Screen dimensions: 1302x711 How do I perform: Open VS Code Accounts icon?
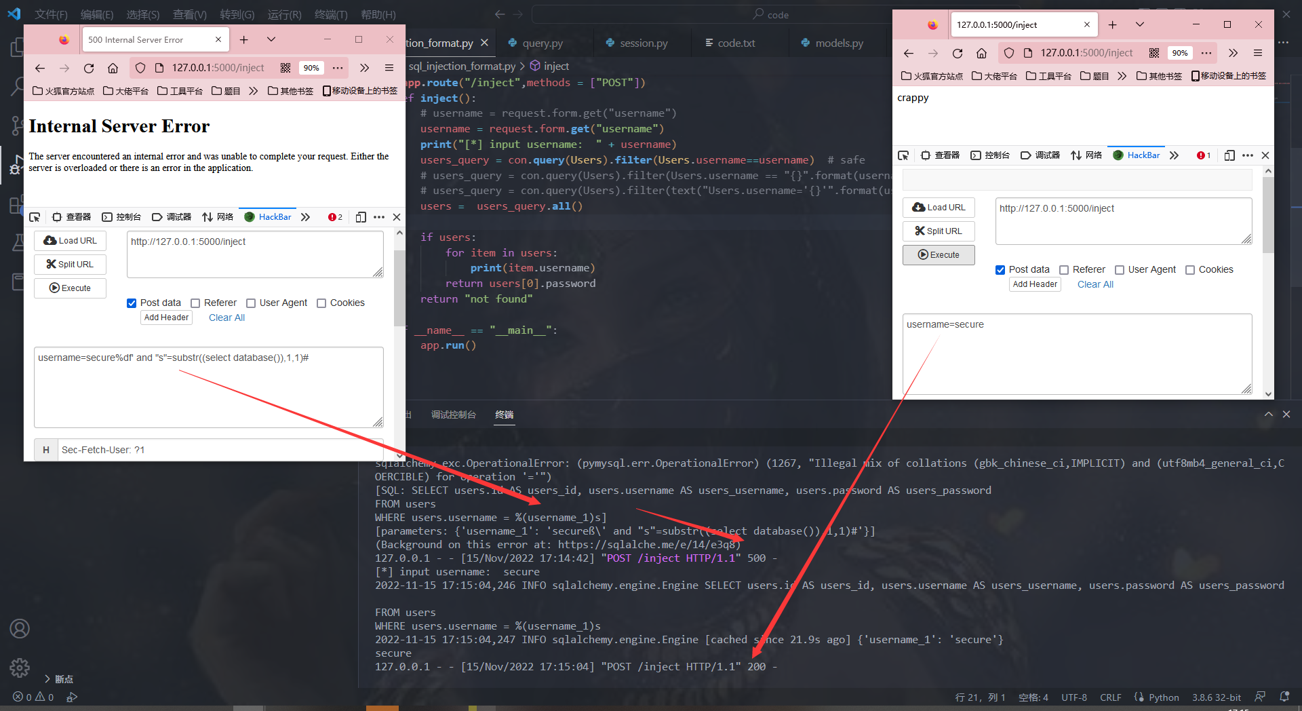tap(20, 629)
